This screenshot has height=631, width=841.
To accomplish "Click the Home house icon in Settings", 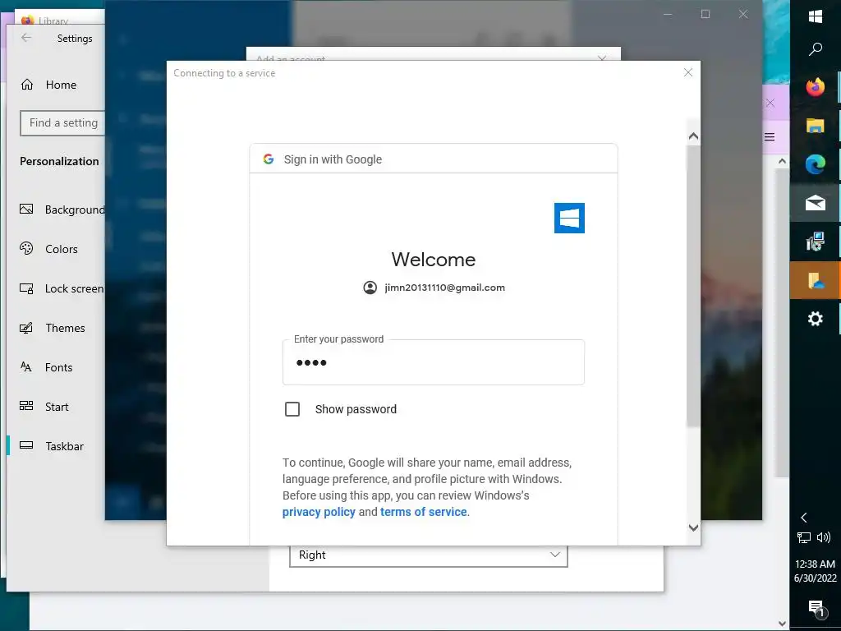I will (x=27, y=85).
